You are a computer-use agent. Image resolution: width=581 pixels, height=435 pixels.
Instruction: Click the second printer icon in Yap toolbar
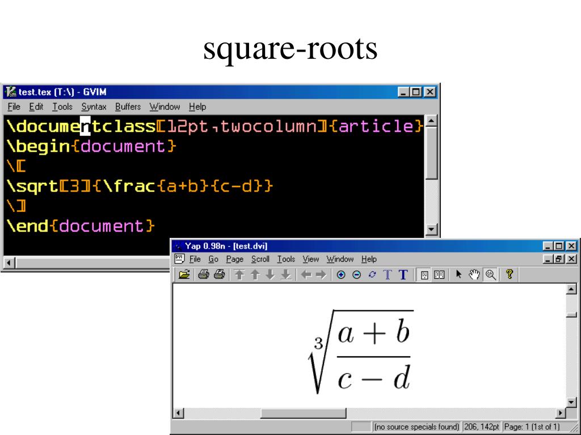(x=219, y=275)
